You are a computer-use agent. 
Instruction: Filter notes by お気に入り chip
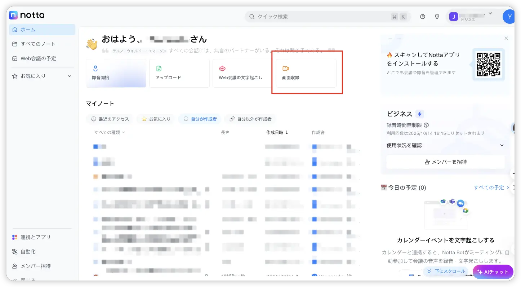[156, 119]
